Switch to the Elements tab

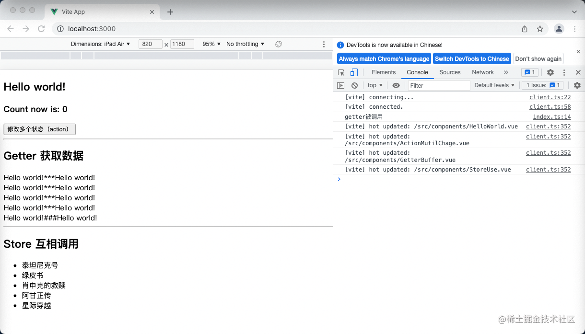[384, 72]
